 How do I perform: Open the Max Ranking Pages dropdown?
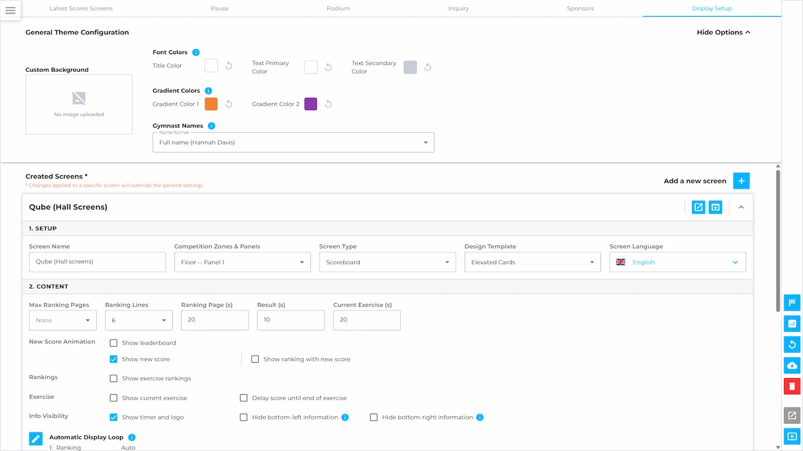(x=63, y=320)
